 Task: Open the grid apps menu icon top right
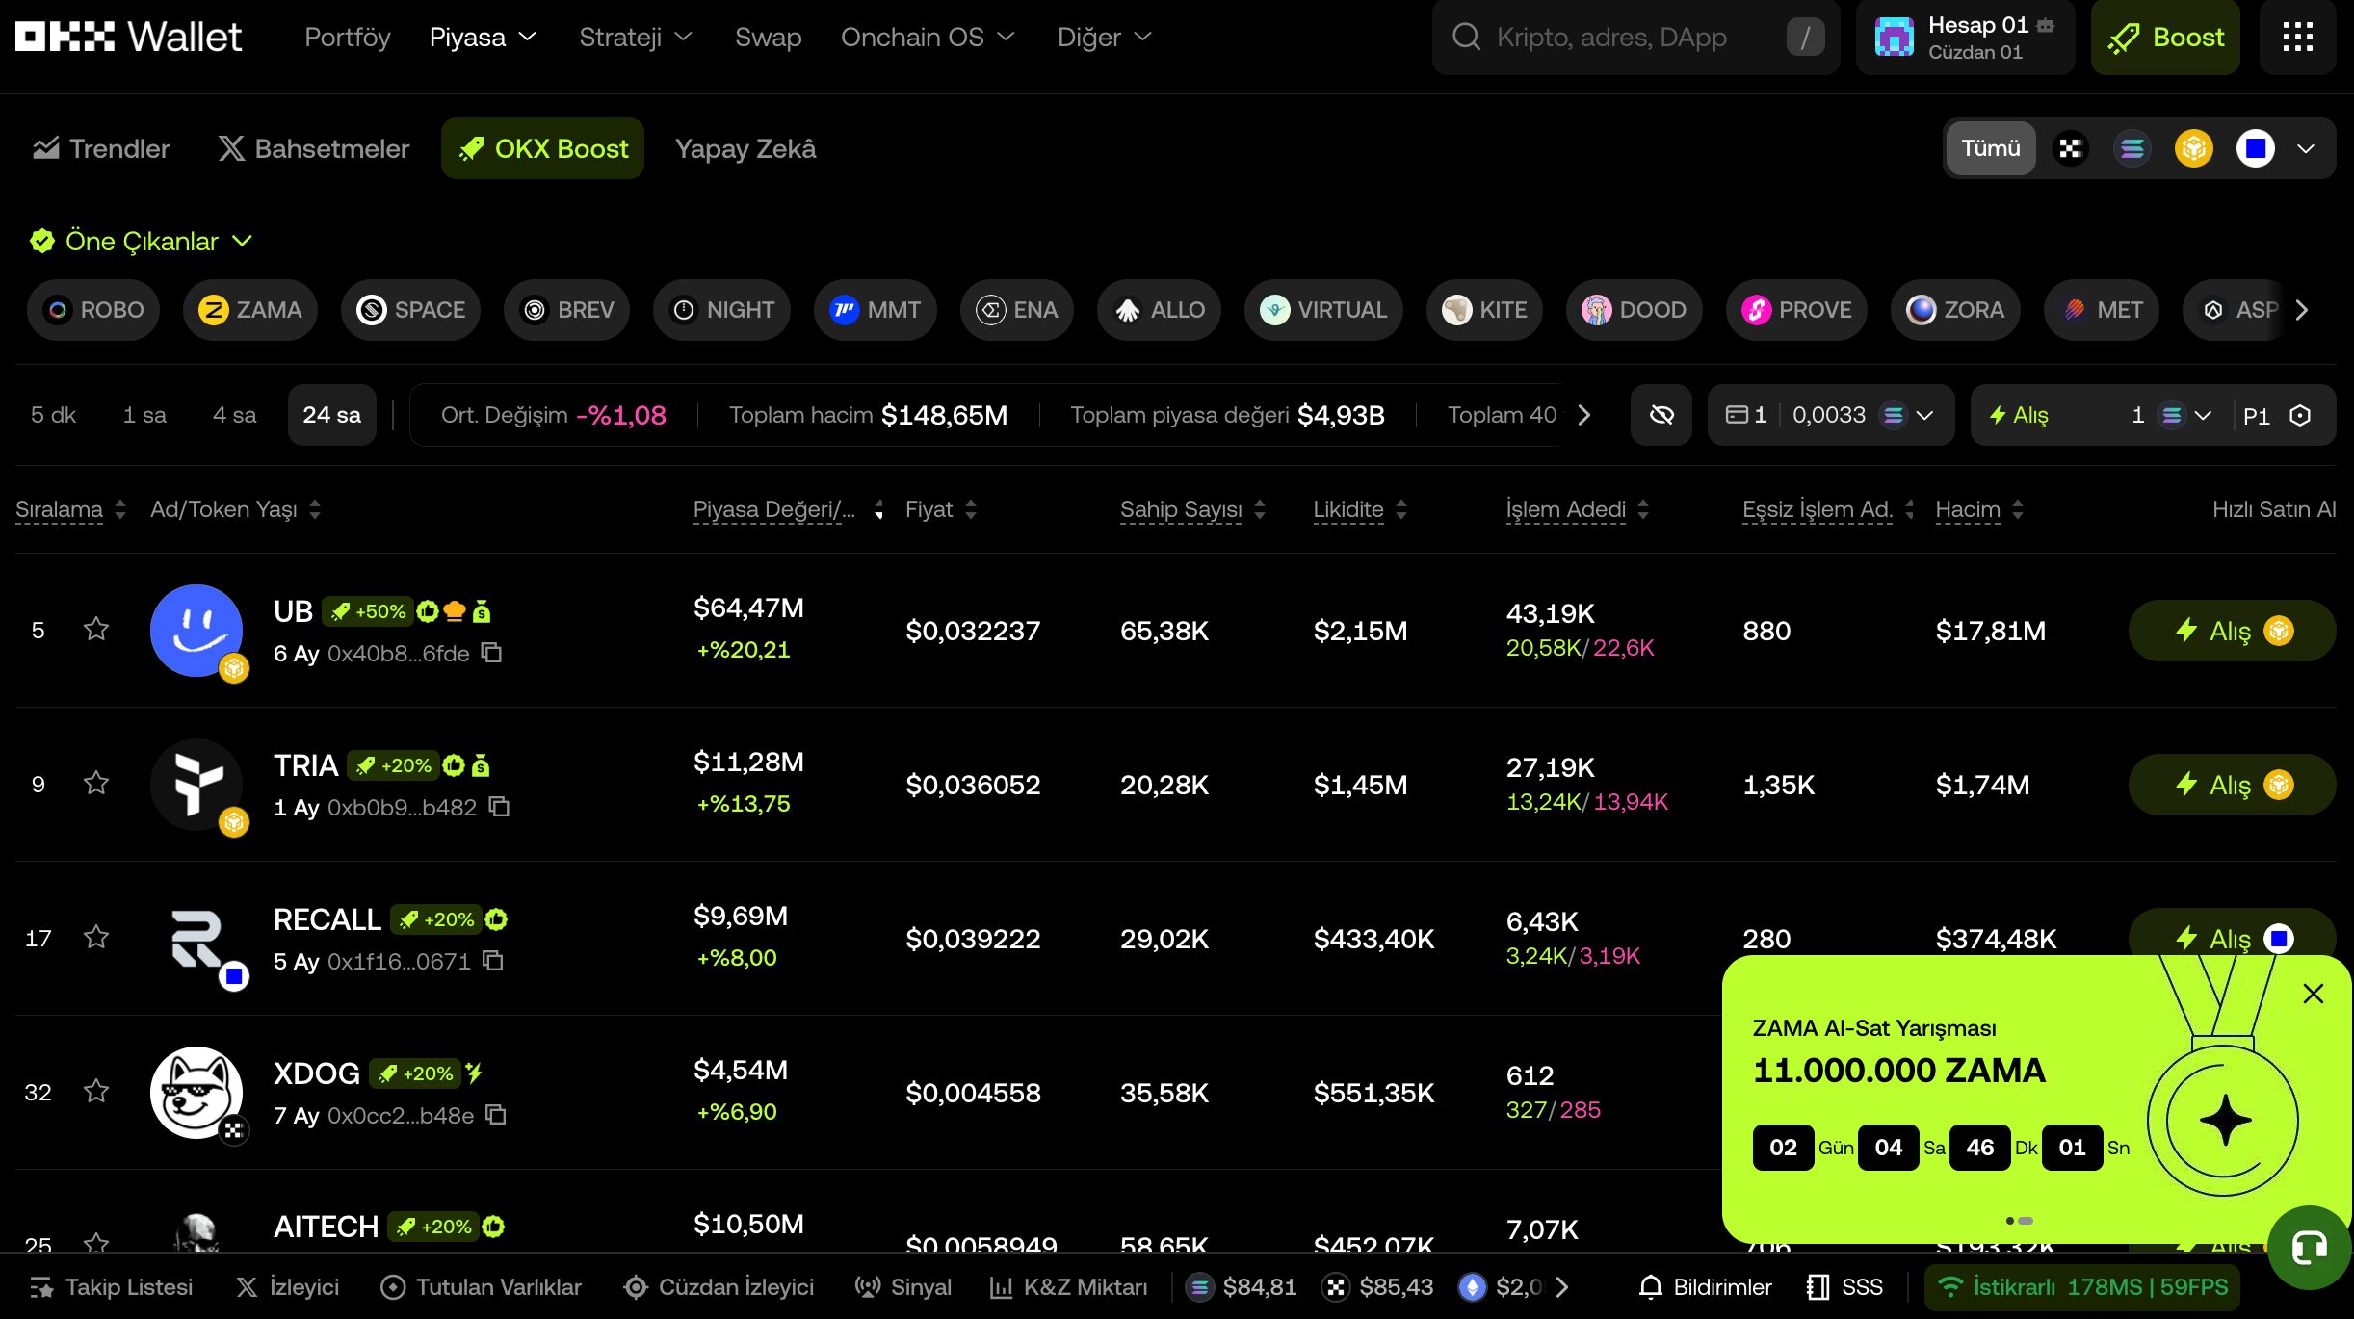coord(2299,37)
